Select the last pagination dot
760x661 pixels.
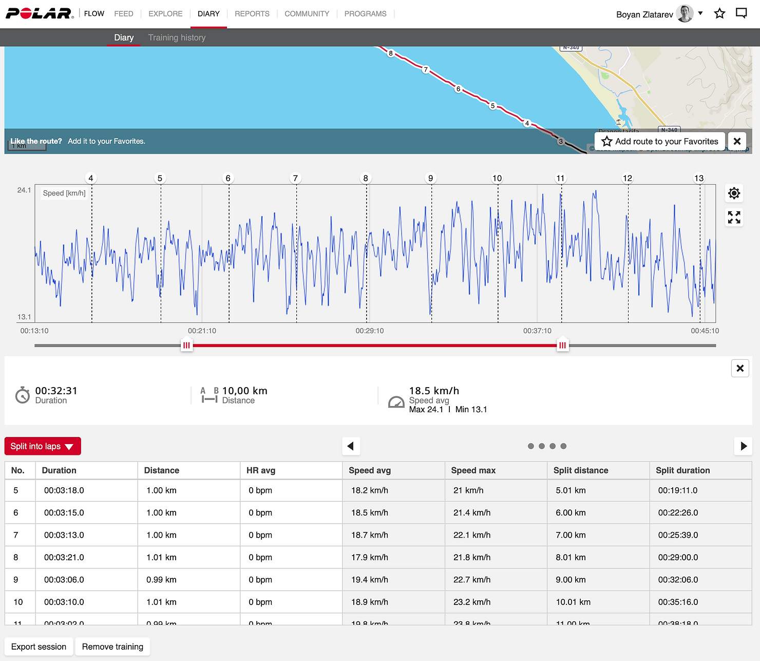tap(563, 446)
